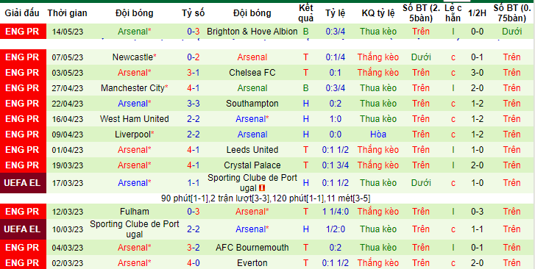Click red card icon beside Sporting Clube
Screen dimensions: 535x269
pos(262,188)
